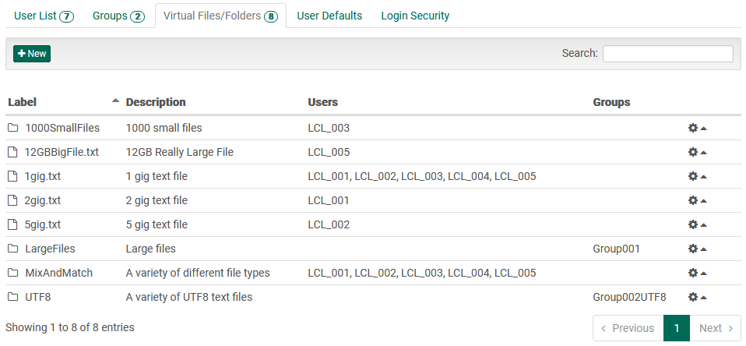Click the folder icon for UTF8
The width and height of the screenshot is (746, 346).
[x=12, y=297]
